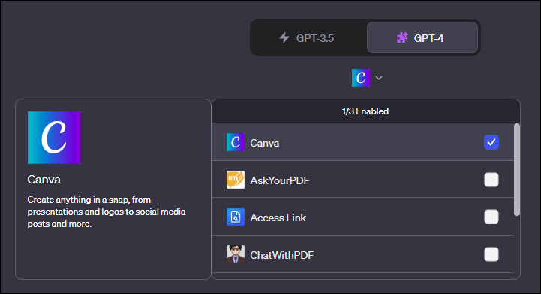Click the lightning bolt icon on GPT-3.5
This screenshot has width=541, height=294.
284,37
